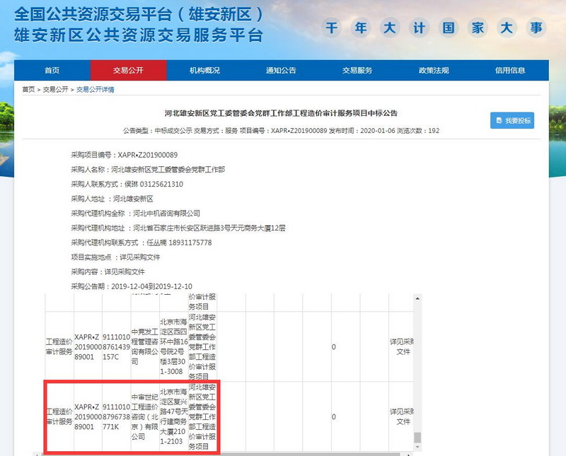This screenshot has height=456, width=566.
Task: Click the announcement title 河北雄安新区党工委管委会党群工作部工程造价审计服务项目中标公告
Action: click(x=281, y=113)
